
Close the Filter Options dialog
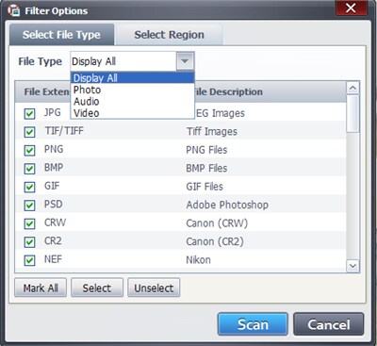point(351,8)
